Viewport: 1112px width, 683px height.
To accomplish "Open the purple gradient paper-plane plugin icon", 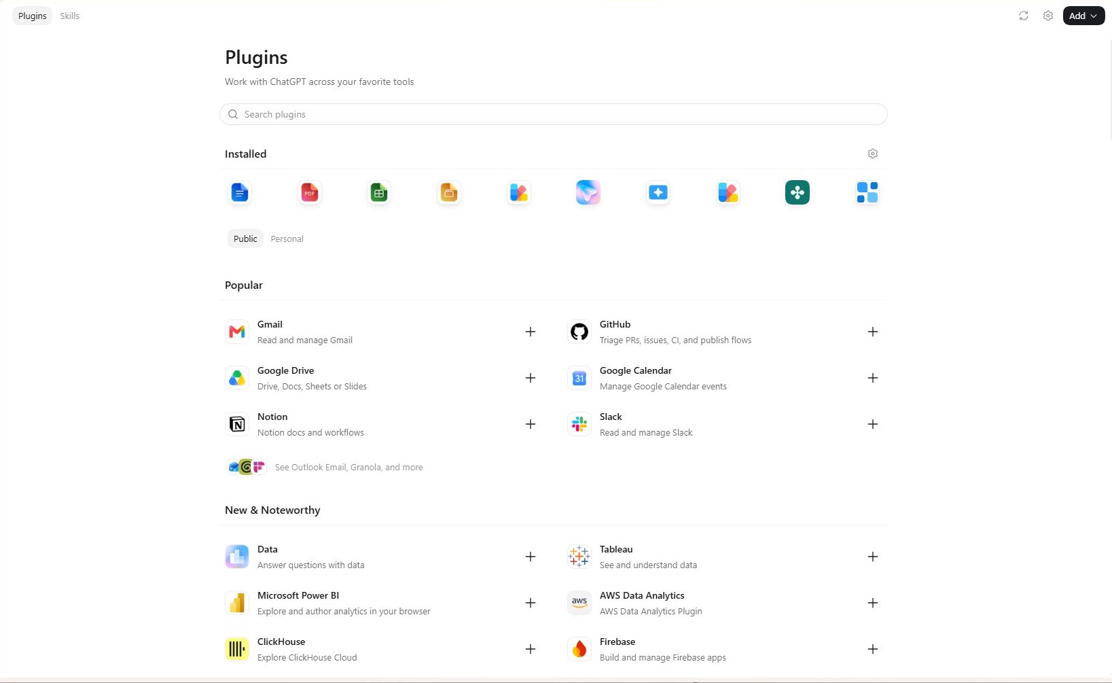I will [588, 193].
